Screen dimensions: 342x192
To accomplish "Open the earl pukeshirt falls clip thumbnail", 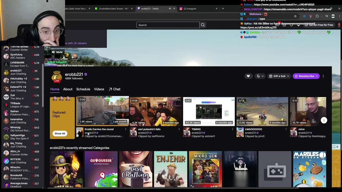I will tap(156, 111).
